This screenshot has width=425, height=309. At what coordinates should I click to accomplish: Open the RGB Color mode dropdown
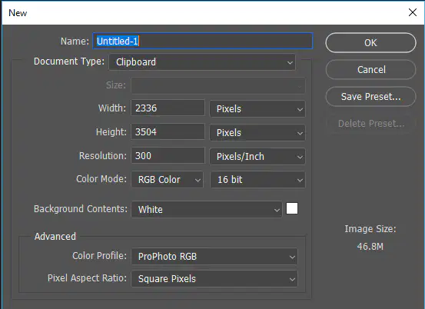click(x=168, y=179)
